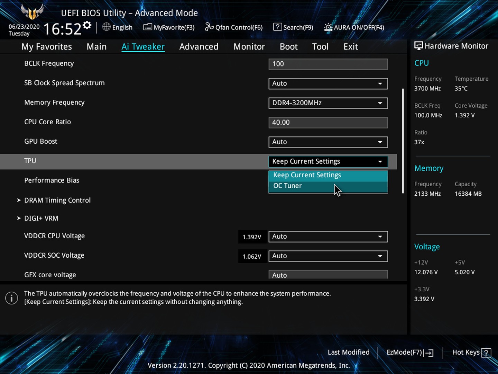
Task: Expand the DIGI+ VRM submenu
Action: click(x=38, y=218)
